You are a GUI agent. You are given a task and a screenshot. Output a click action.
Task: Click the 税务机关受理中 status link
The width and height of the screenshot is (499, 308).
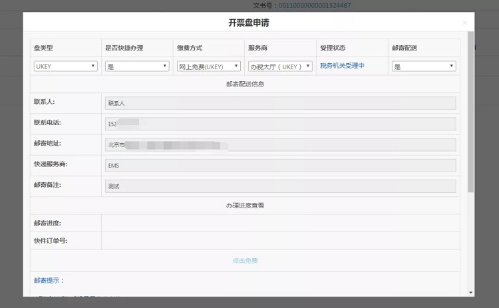click(x=342, y=66)
